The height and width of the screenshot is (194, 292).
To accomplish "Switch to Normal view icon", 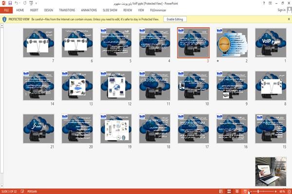I will pos(221,191).
